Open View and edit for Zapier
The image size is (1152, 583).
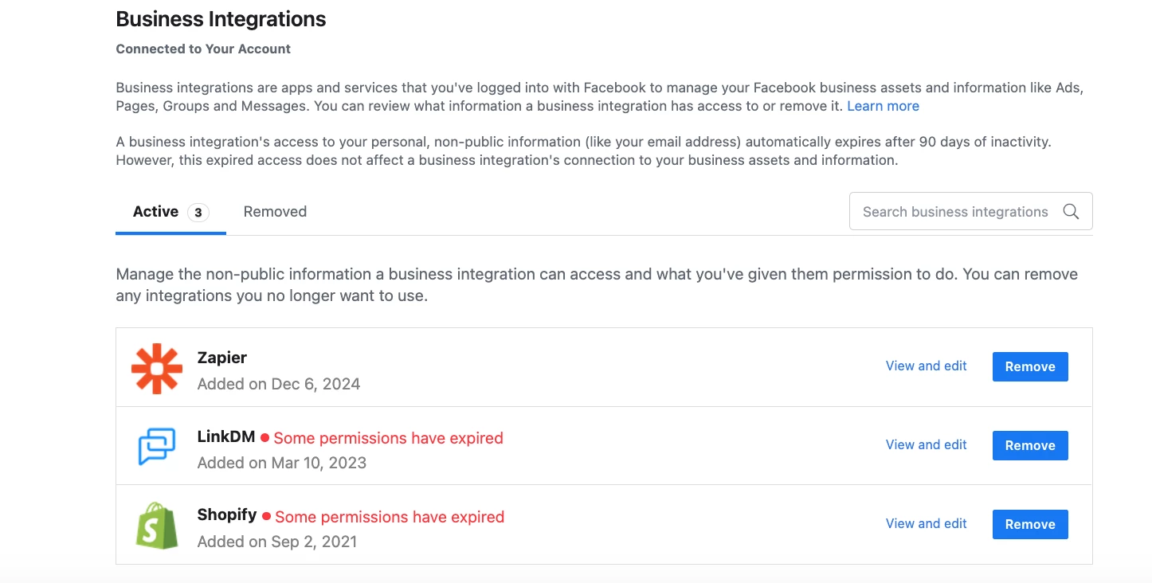(926, 366)
